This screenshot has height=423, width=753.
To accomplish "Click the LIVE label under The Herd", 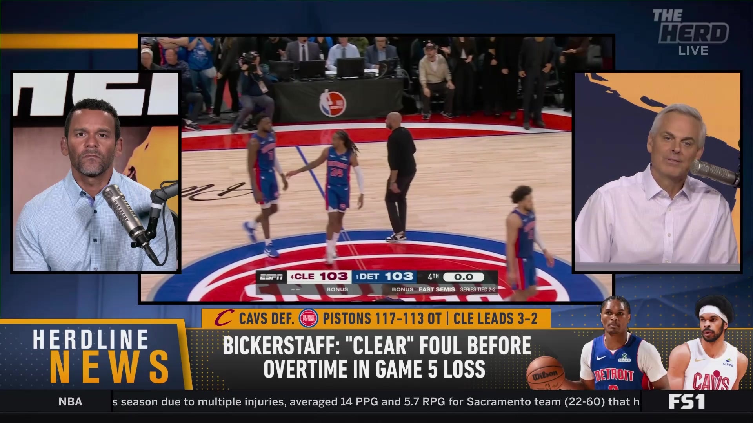I will click(693, 51).
